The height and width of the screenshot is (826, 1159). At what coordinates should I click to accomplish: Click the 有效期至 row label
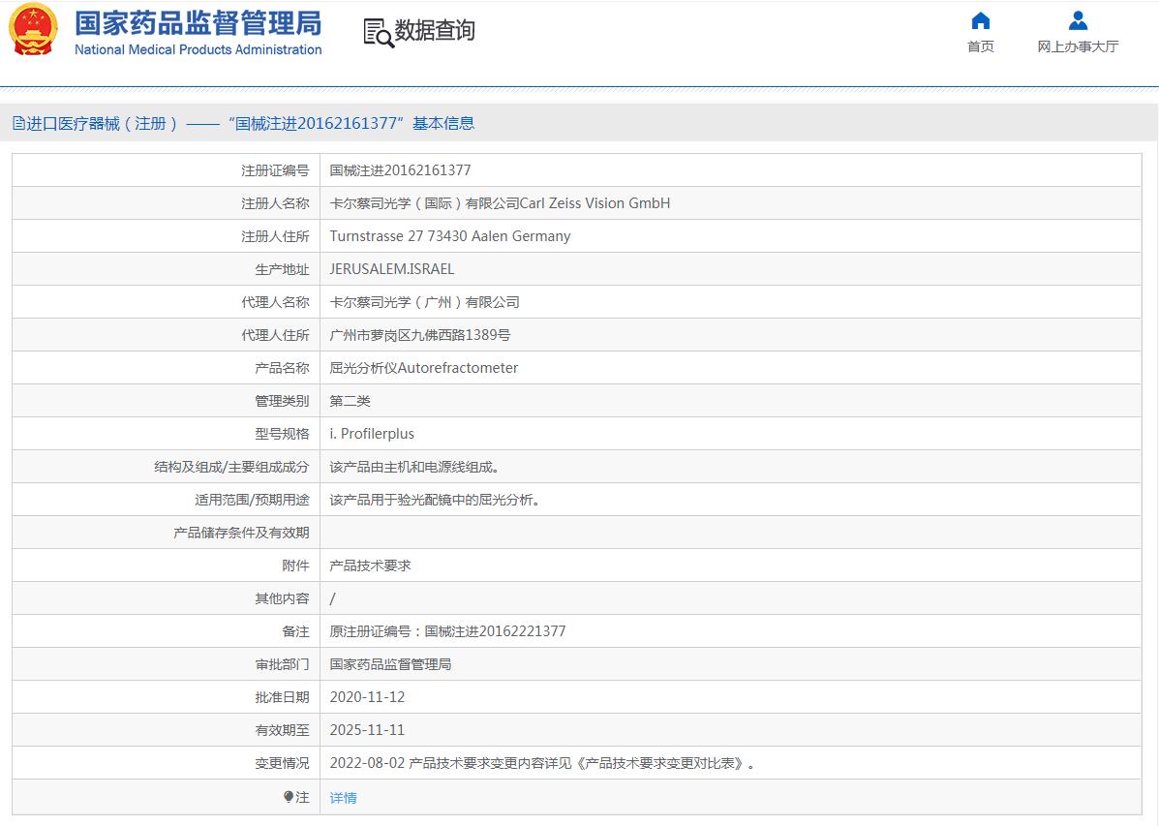coord(283,730)
